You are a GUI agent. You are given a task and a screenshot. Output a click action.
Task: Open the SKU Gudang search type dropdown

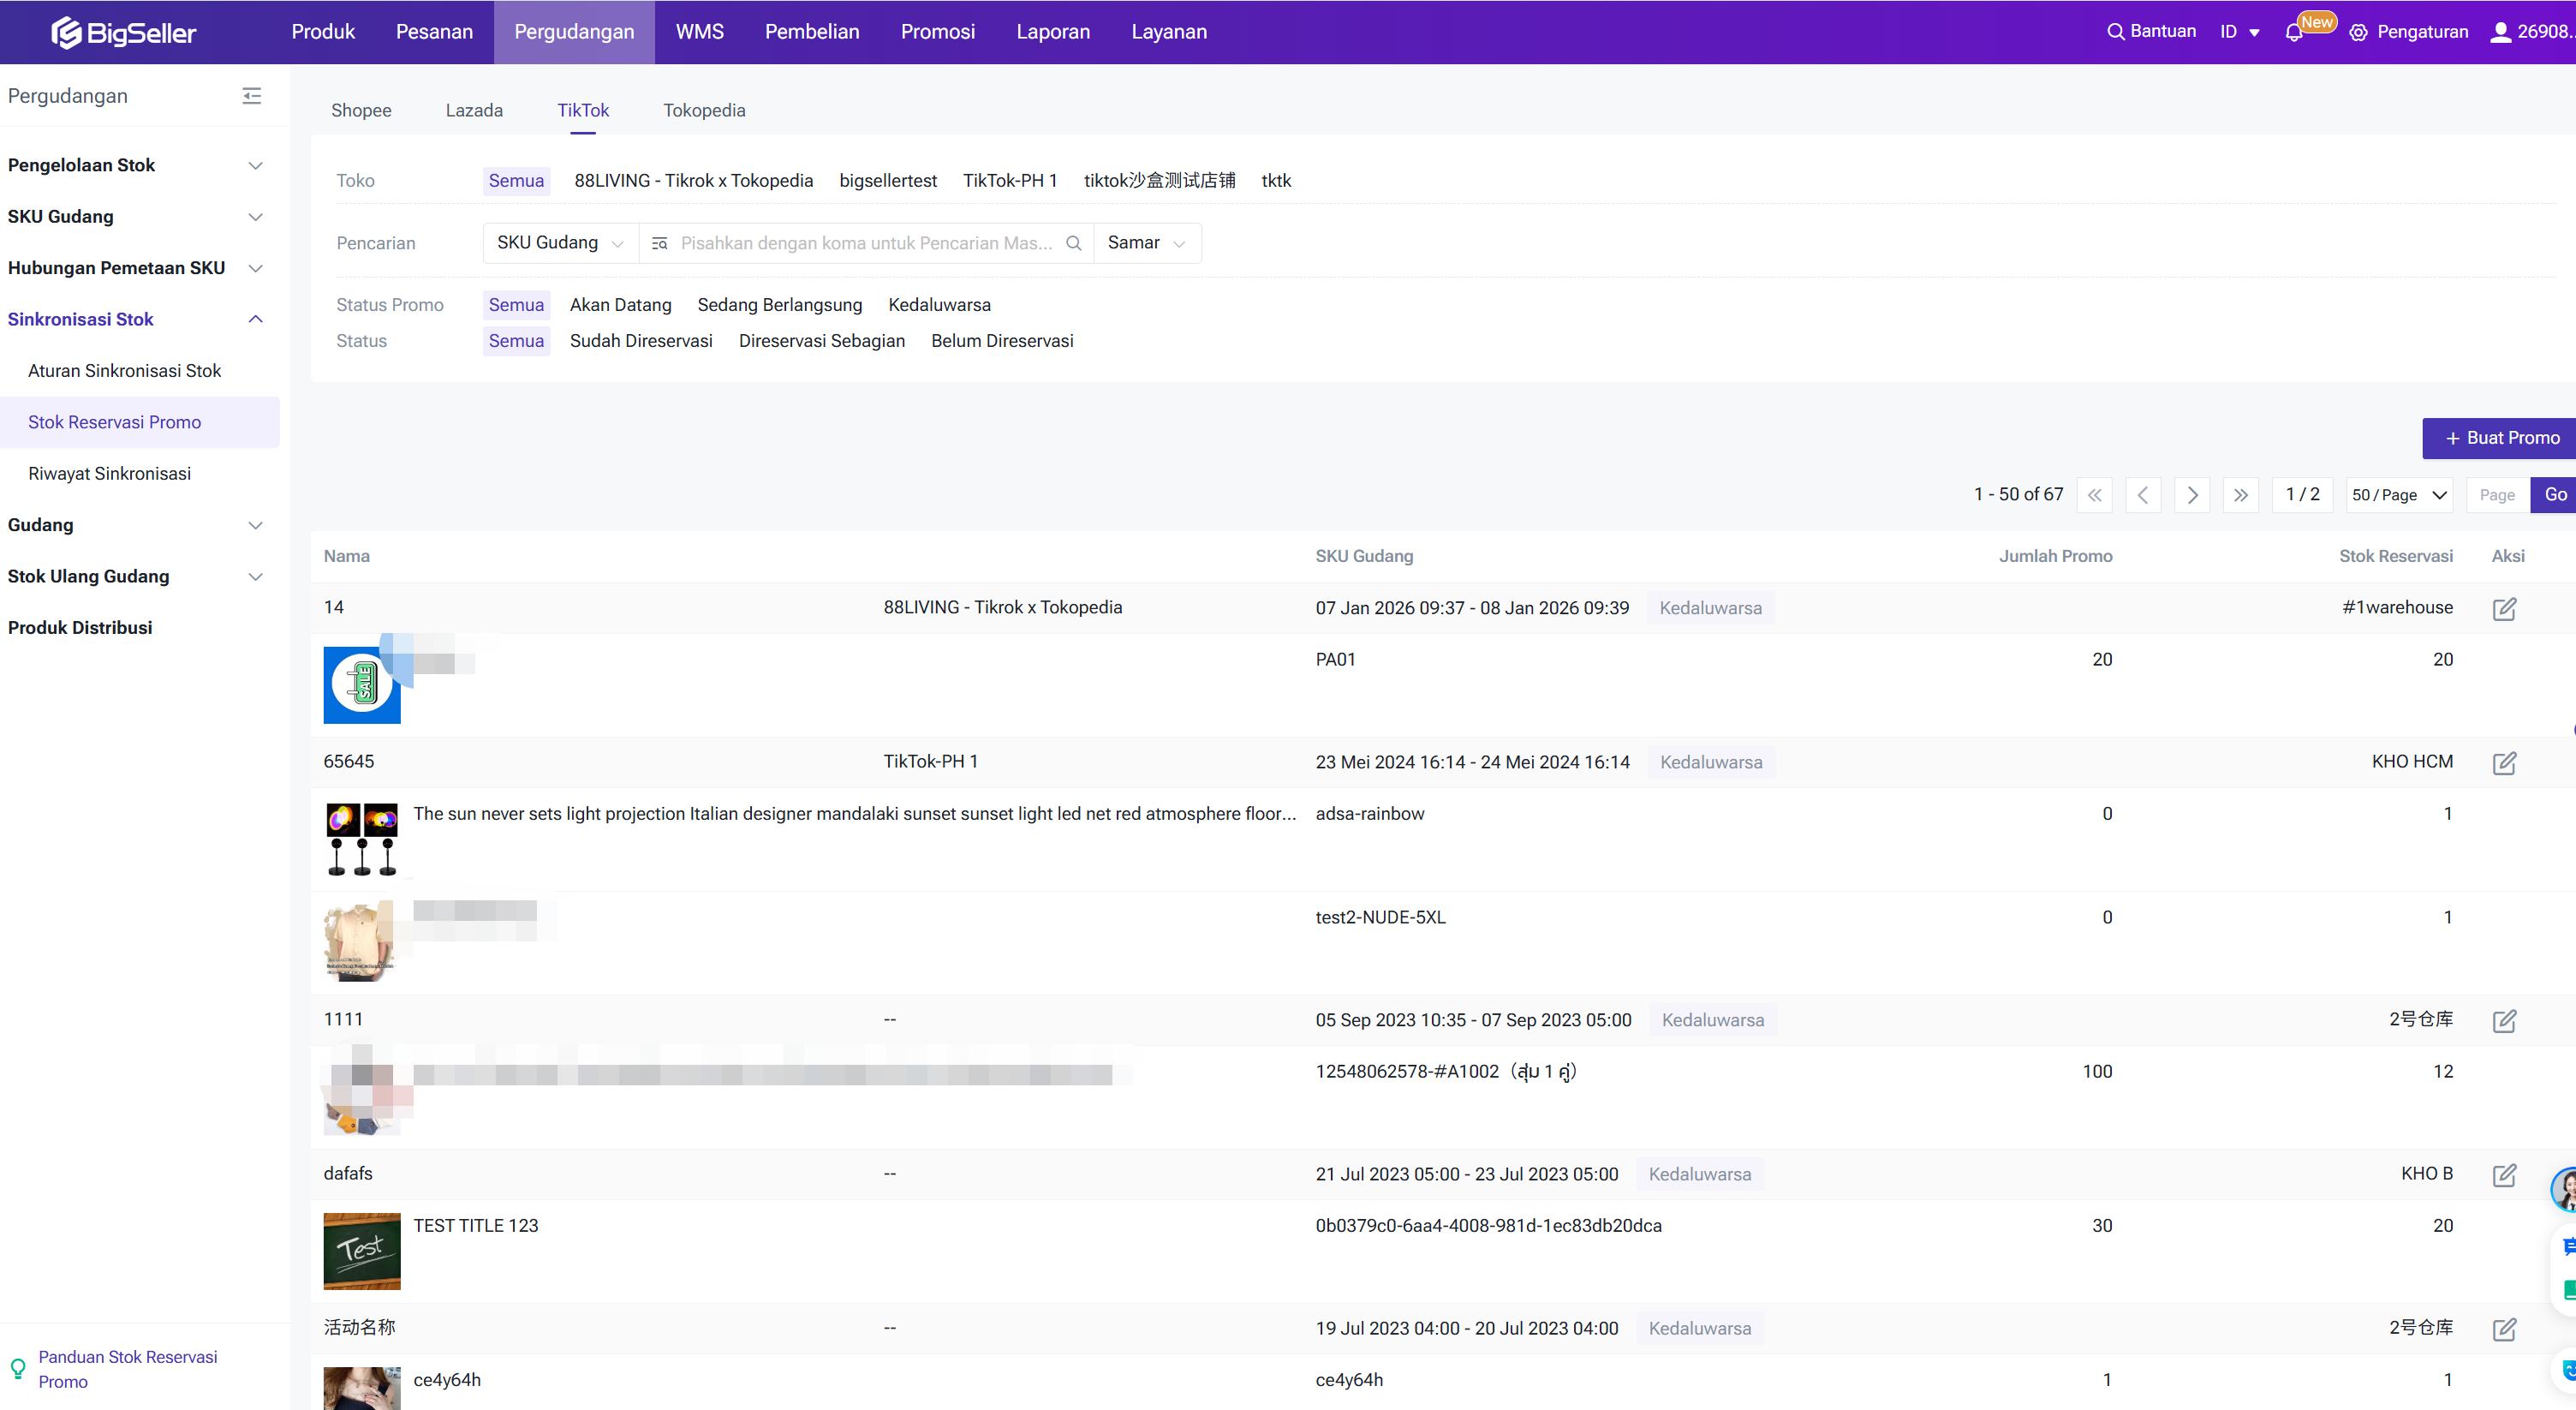tap(560, 243)
